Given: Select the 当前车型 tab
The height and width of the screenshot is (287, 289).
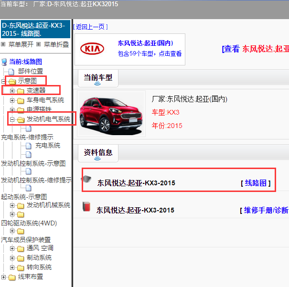Looking at the screenshot, I should pos(98,78).
